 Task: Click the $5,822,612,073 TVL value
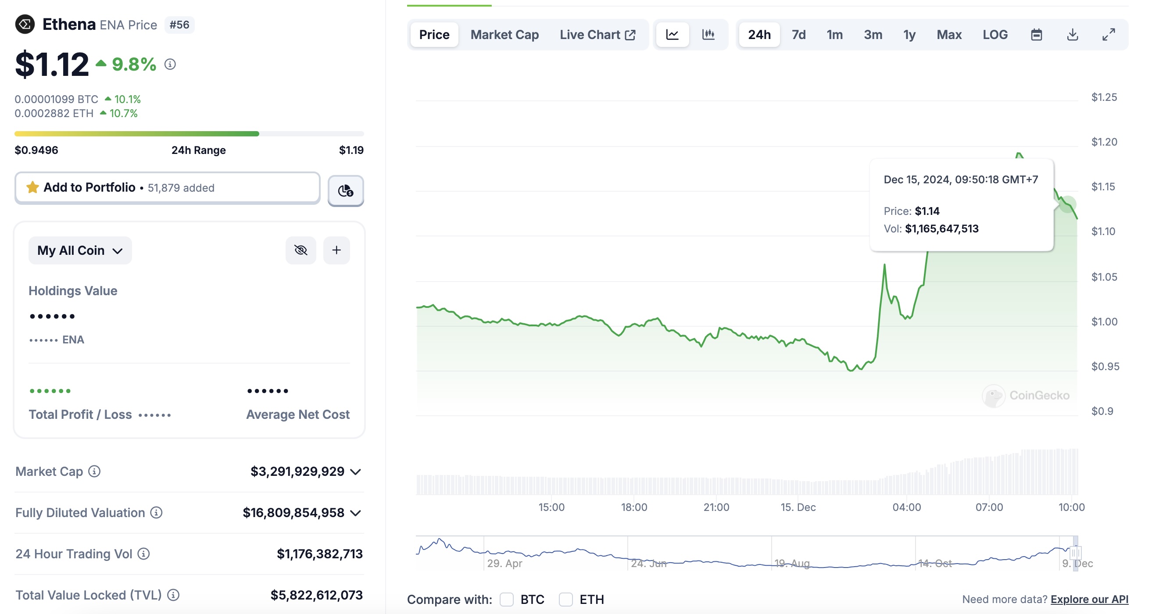tap(317, 595)
